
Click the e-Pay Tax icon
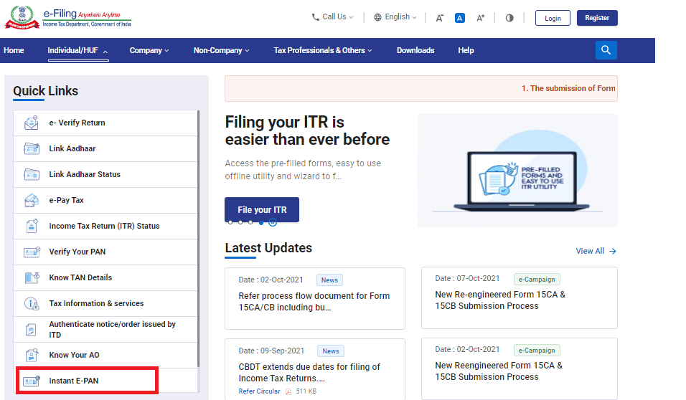(32, 201)
